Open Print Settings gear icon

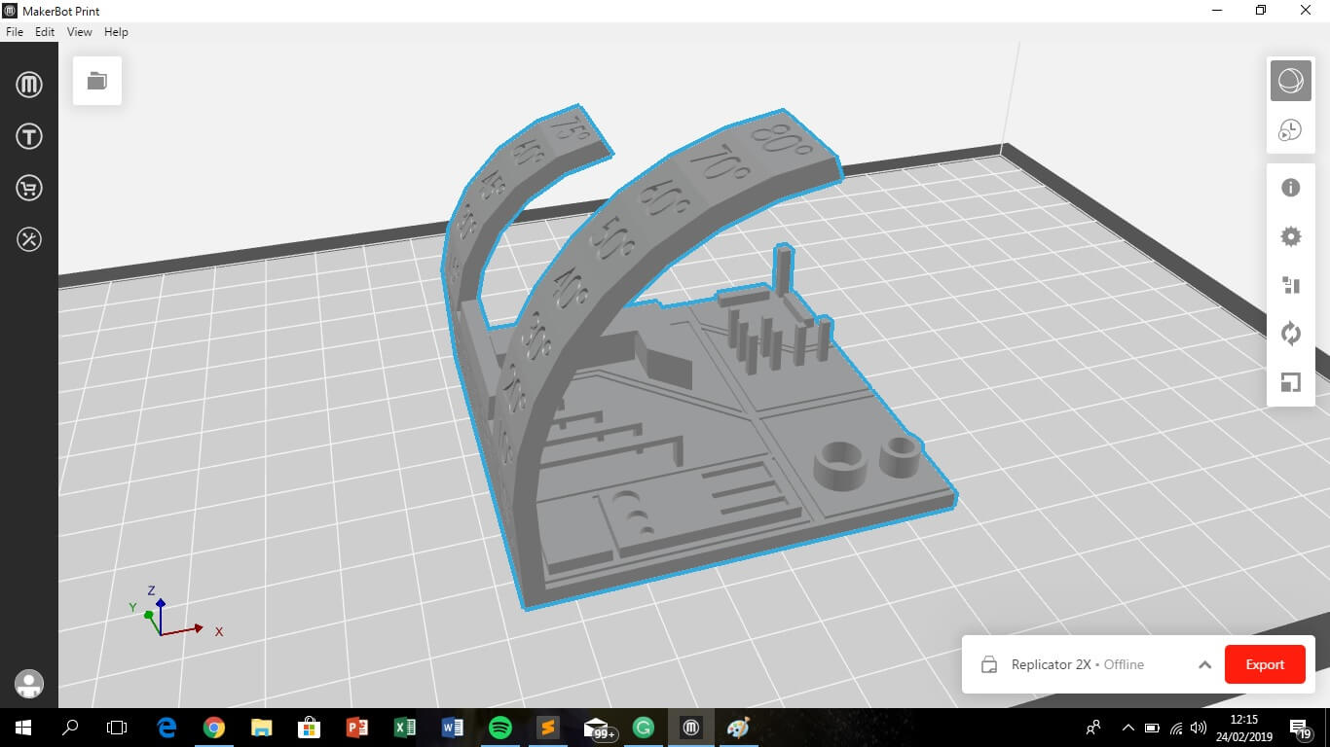(x=1291, y=236)
